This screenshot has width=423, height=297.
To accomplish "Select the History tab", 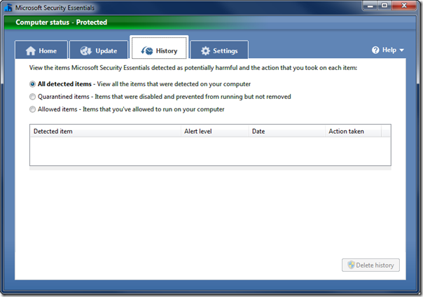I will [x=159, y=48].
